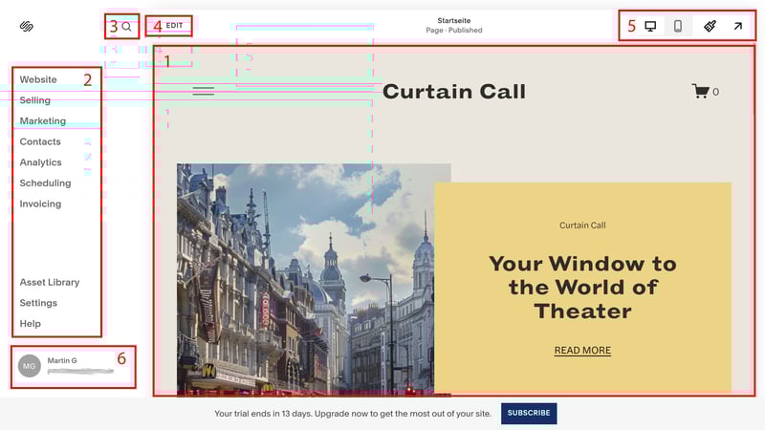Click the SUBSCRIBE button
The width and height of the screenshot is (765, 430).
click(x=529, y=413)
